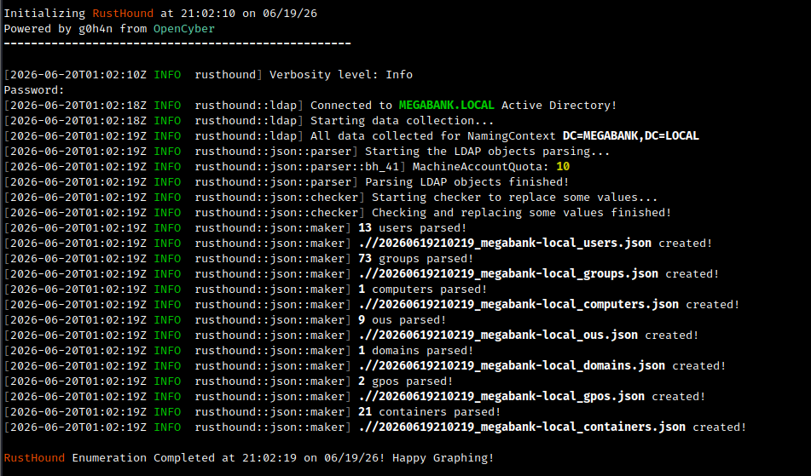Click the Happy Graphing! text
Viewport: 811px width, 476px height.
pos(443,458)
